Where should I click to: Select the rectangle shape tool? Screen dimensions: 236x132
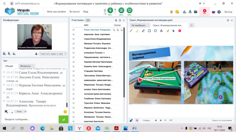click(x=149, y=31)
